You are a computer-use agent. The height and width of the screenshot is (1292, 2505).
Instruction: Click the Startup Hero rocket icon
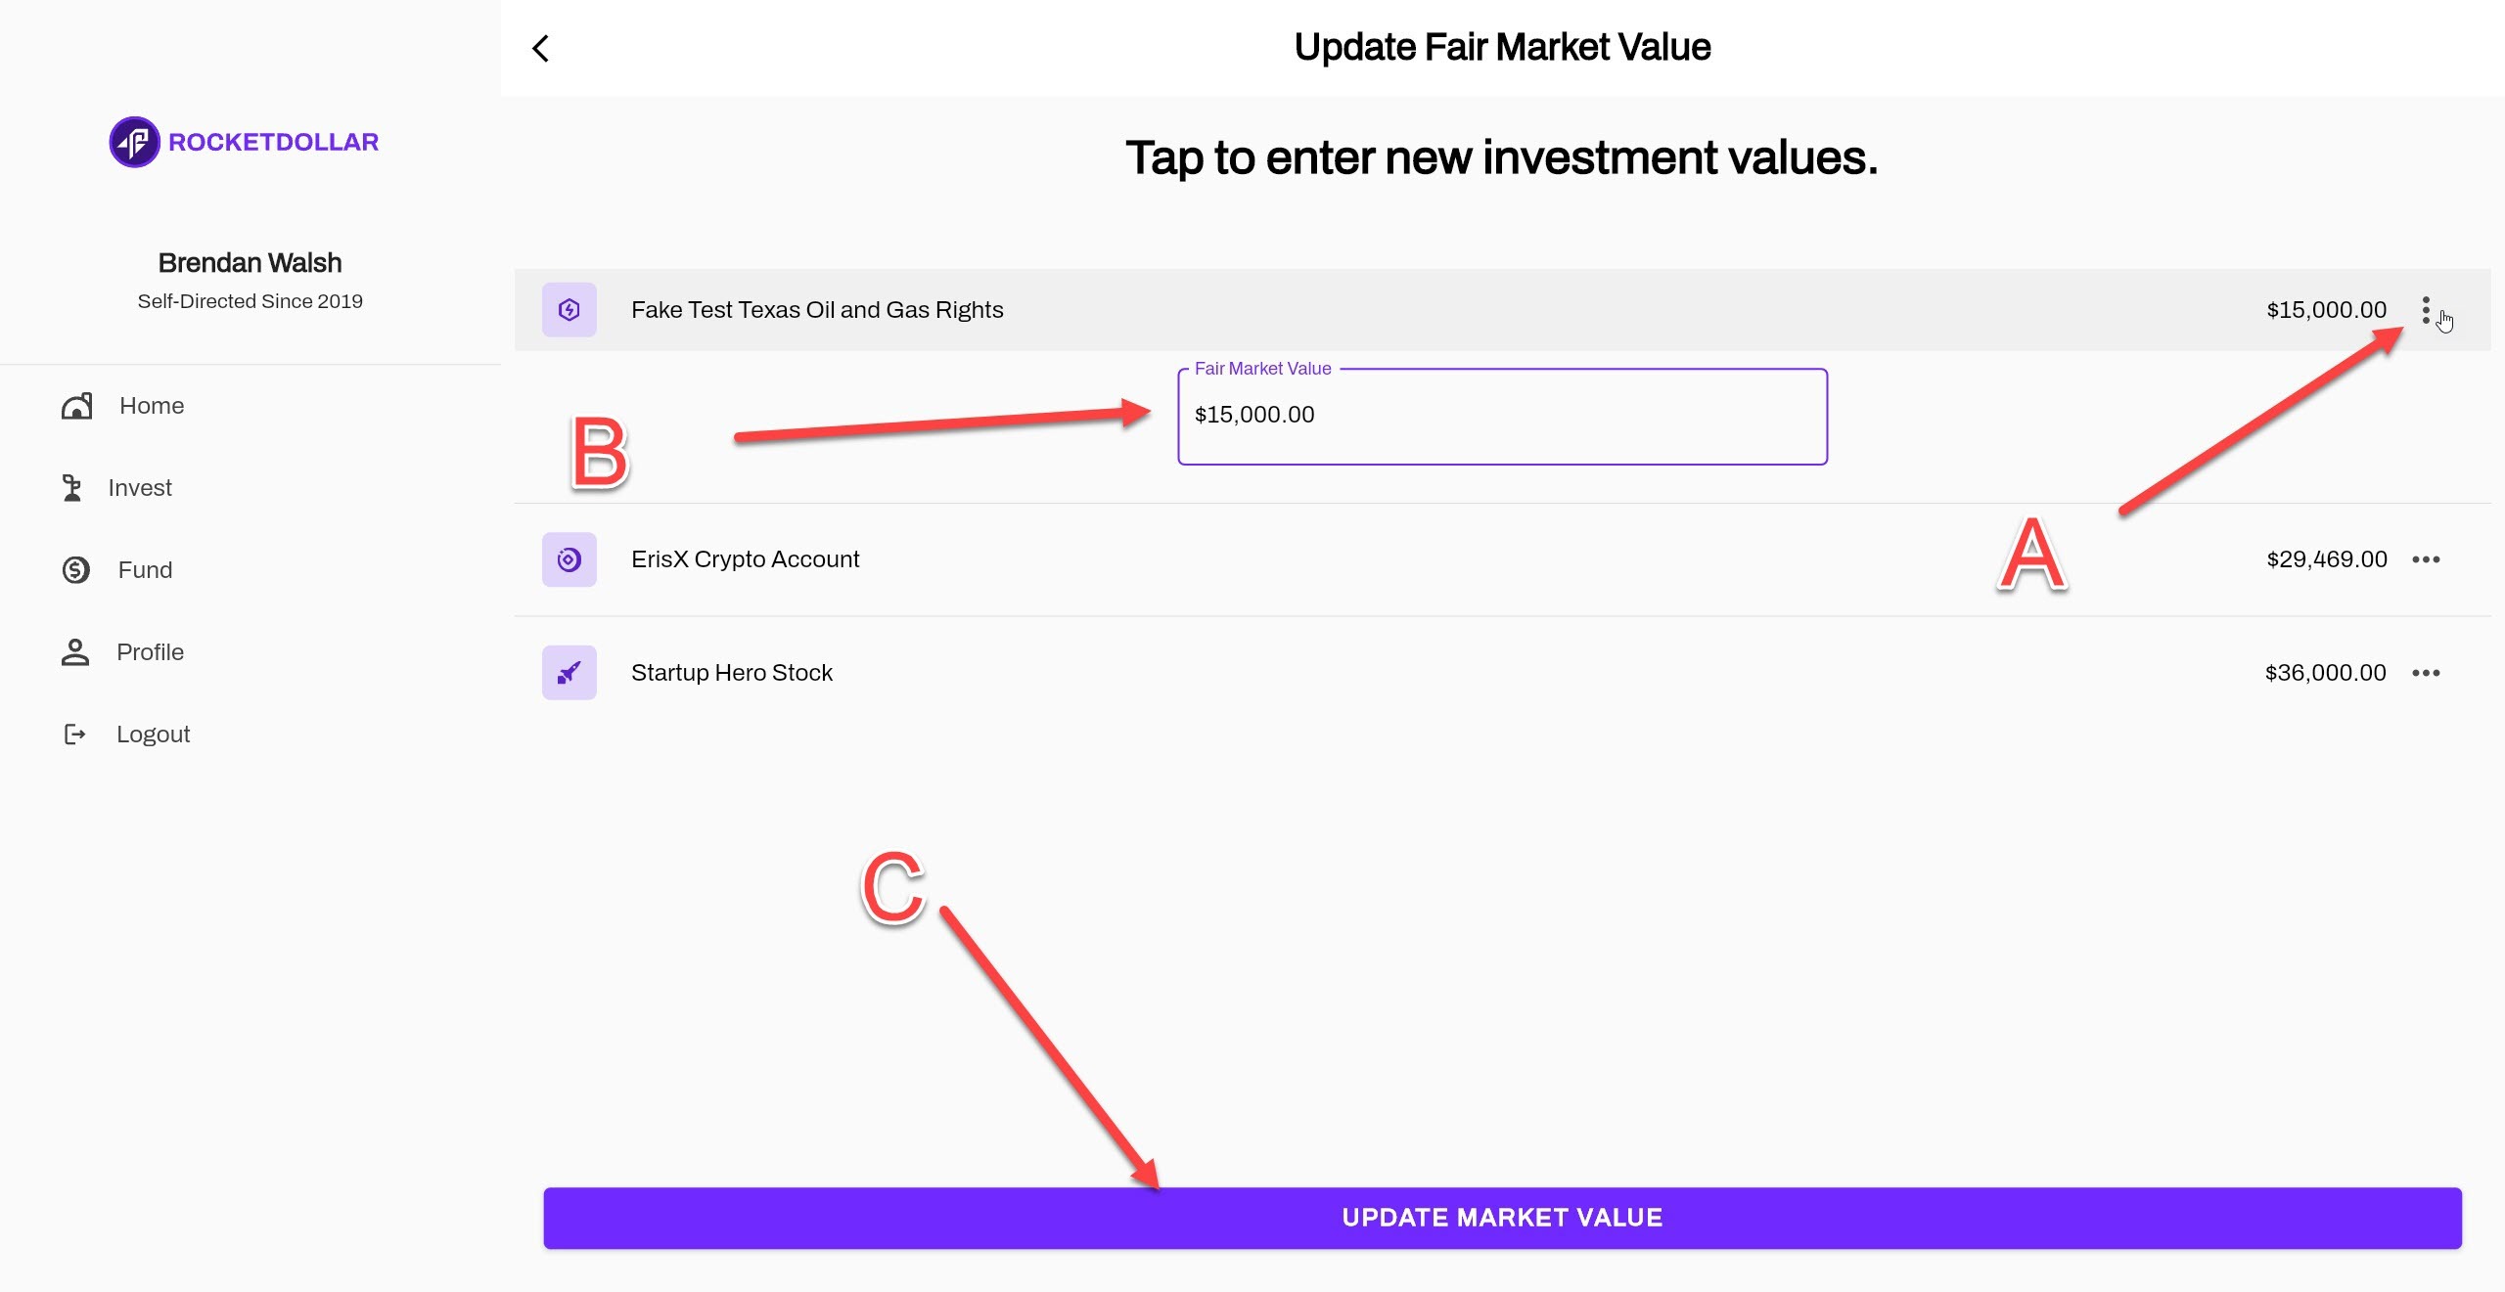tap(569, 673)
